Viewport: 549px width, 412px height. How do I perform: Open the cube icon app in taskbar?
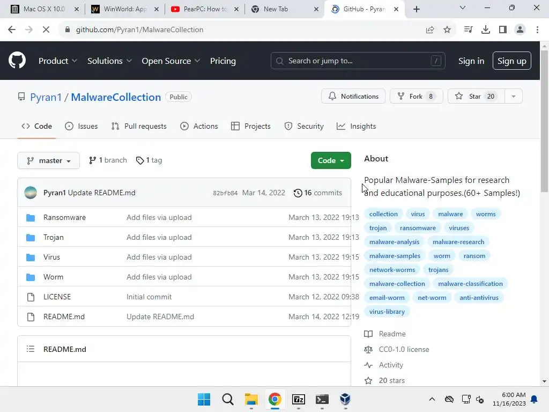coord(345,399)
